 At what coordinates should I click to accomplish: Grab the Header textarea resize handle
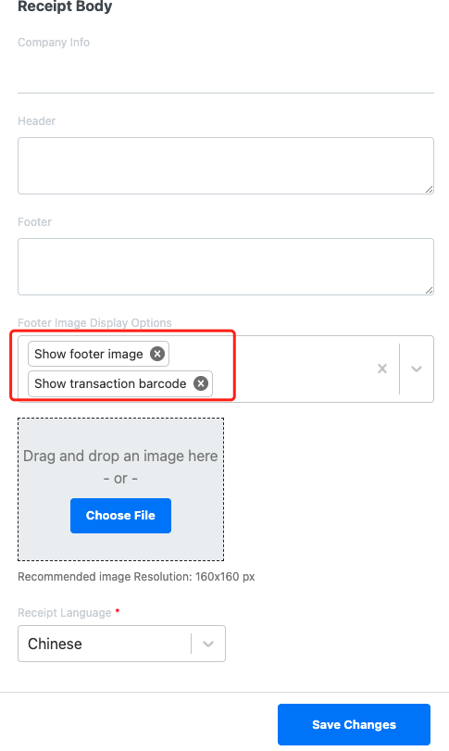click(430, 190)
